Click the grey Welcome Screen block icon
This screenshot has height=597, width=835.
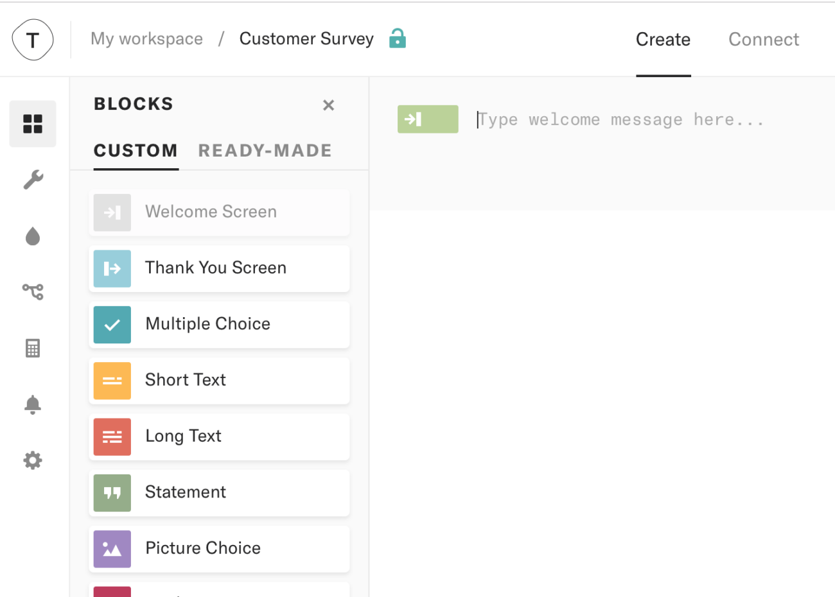pyautogui.click(x=112, y=212)
